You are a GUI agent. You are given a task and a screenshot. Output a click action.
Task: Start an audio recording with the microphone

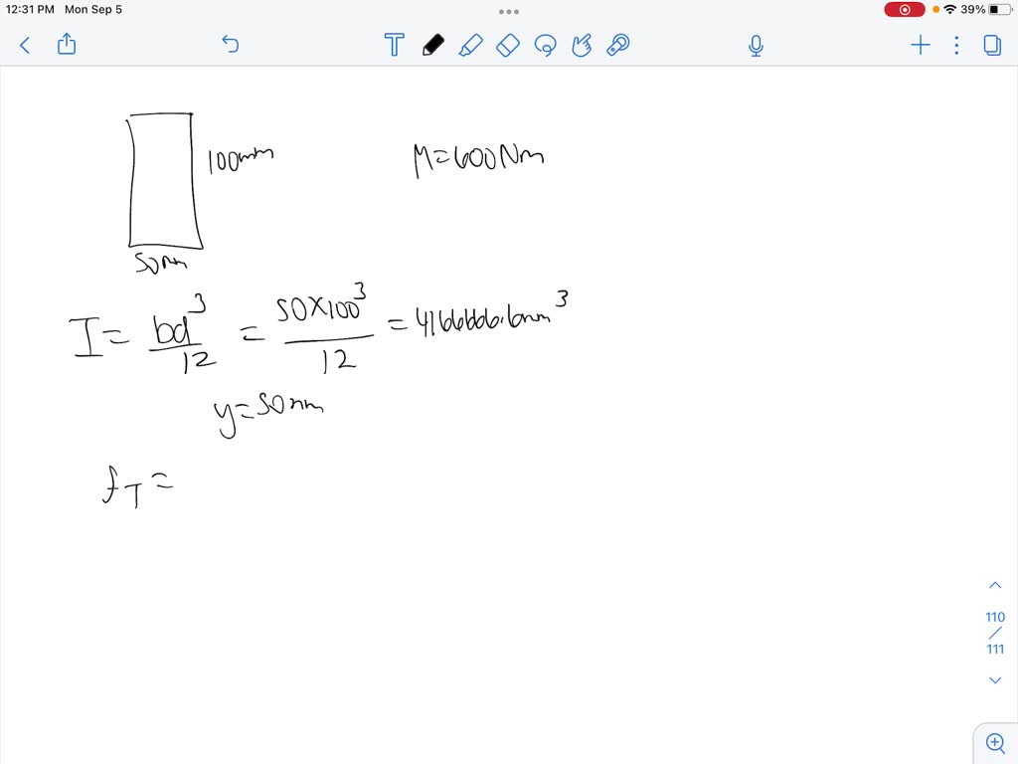(x=756, y=45)
